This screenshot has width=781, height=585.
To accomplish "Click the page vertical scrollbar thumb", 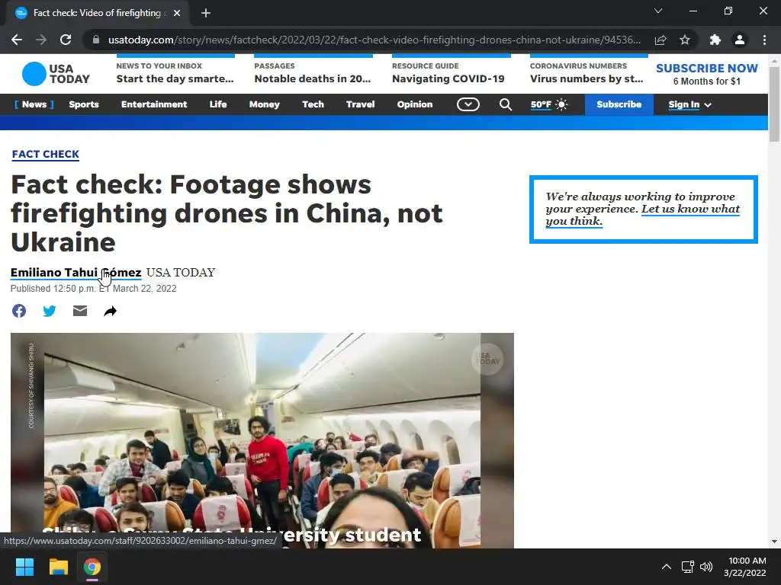I will [774, 104].
